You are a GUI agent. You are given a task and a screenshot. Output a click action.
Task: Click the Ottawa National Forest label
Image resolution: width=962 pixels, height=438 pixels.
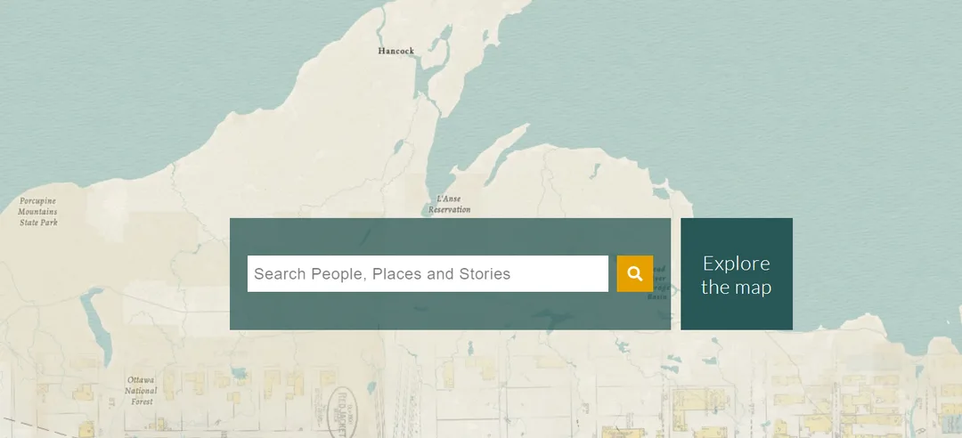click(x=141, y=391)
